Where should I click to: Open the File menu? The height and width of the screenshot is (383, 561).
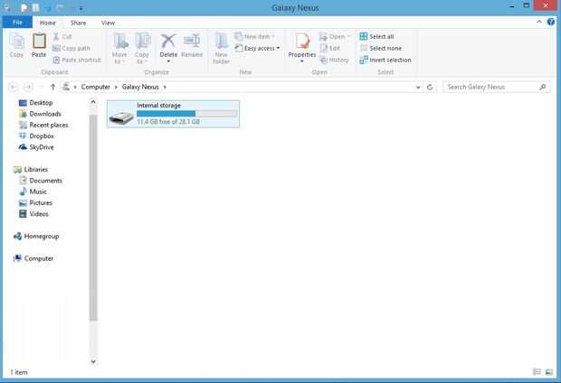coord(17,23)
